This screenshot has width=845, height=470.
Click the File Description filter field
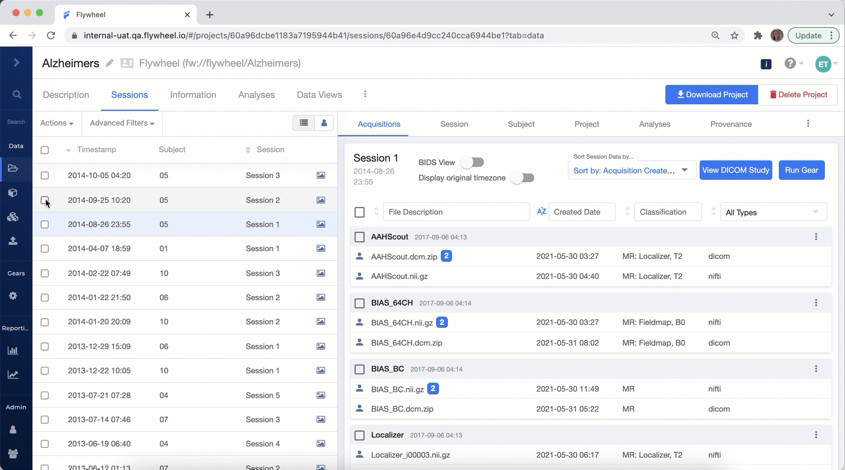[456, 212]
